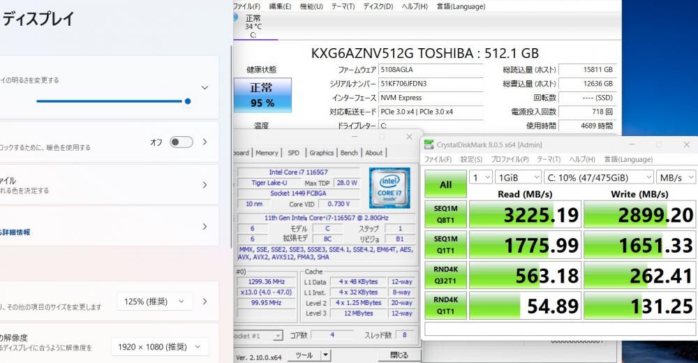Switch to the Memory tab in CPU-Z
This screenshot has width=698, height=363.
point(267,153)
